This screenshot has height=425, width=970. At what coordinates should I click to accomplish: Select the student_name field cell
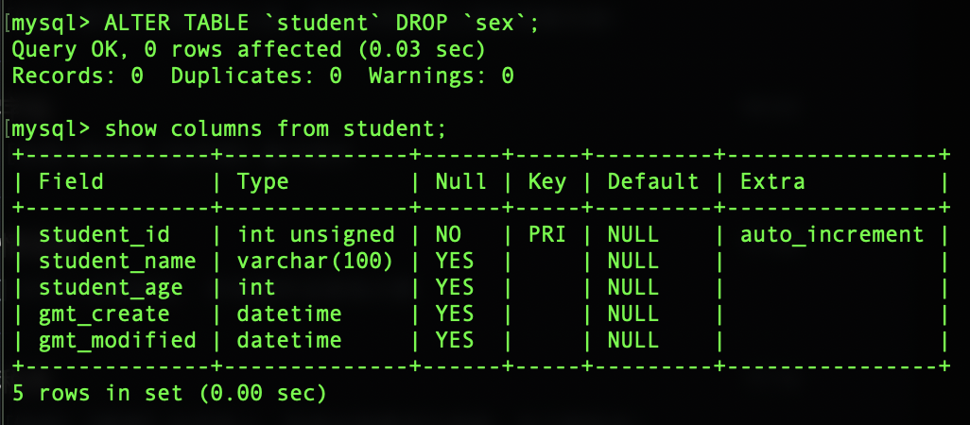tap(117, 261)
